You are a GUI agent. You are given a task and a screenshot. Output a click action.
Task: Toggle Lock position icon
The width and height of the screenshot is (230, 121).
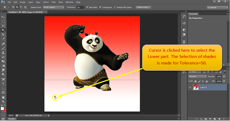(203, 81)
